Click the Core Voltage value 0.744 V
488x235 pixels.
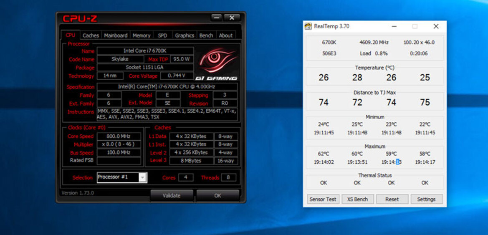[177, 76]
